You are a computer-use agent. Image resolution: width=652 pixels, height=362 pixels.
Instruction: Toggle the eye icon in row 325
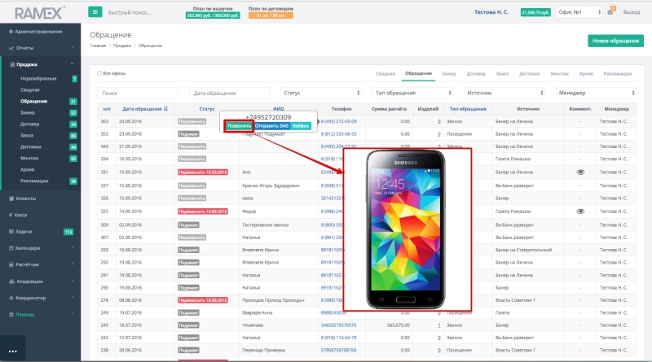580,212
